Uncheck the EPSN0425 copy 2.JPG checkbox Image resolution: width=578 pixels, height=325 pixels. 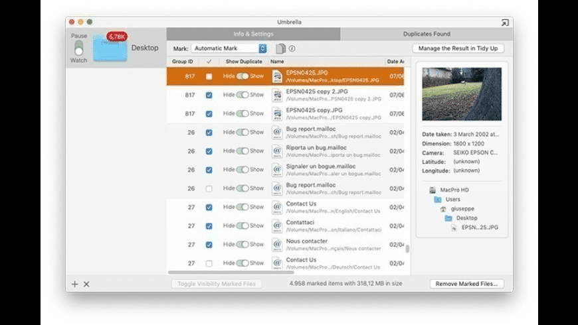(x=209, y=95)
